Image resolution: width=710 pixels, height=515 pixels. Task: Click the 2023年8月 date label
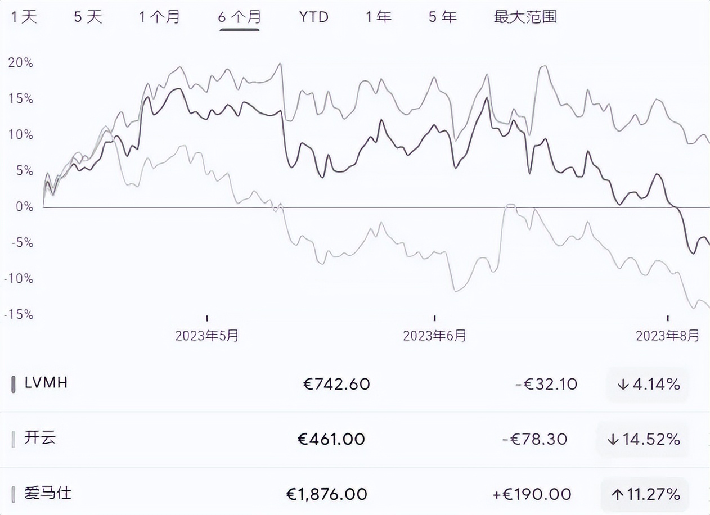pyautogui.click(x=667, y=336)
